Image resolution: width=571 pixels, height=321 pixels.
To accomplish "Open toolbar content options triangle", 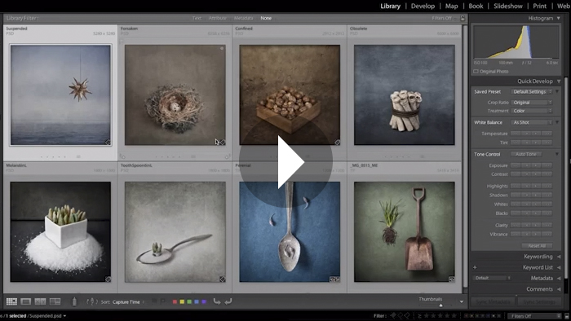I will (462, 301).
